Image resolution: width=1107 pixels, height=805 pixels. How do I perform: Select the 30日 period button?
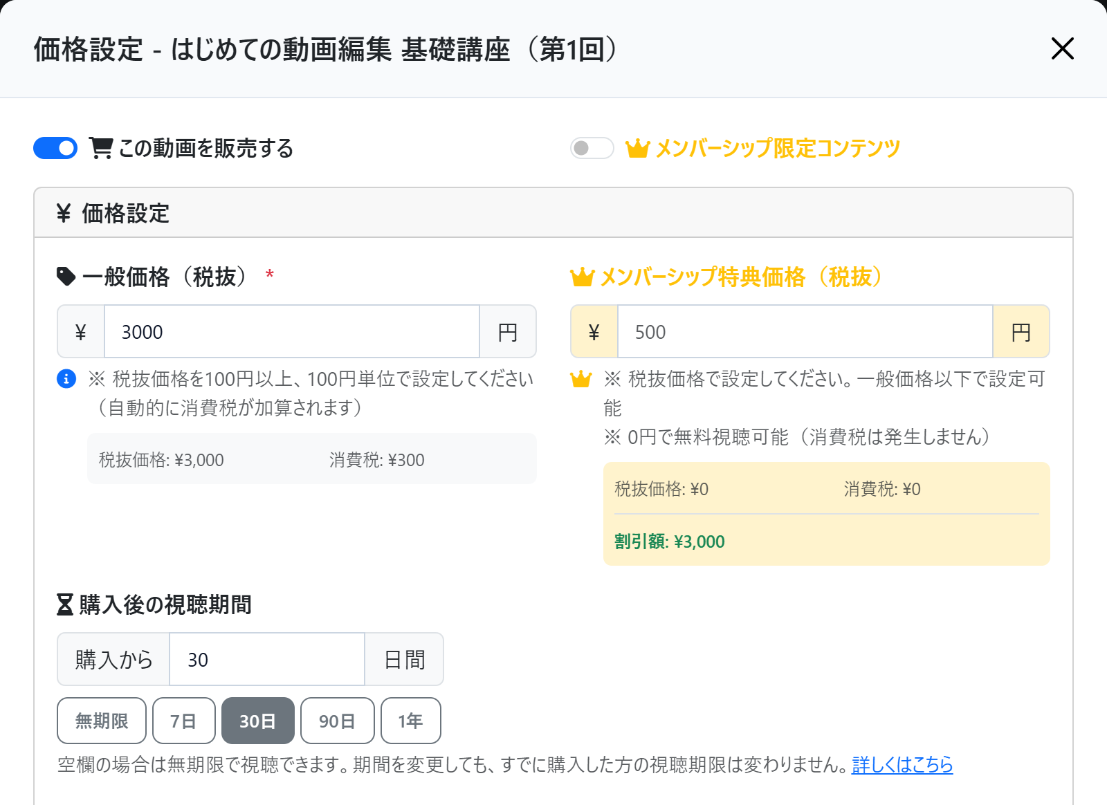258,721
